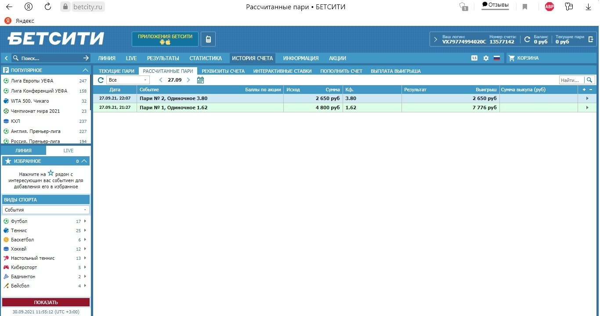The width and height of the screenshot is (600, 316).
Task: Open the Все filter dropdown
Action: click(128, 80)
